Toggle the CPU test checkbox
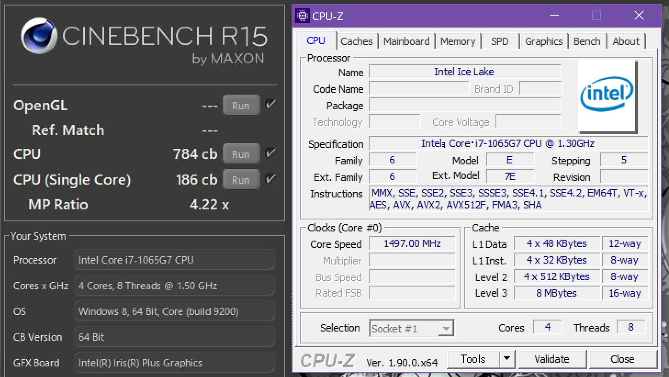The image size is (669, 377). [271, 153]
